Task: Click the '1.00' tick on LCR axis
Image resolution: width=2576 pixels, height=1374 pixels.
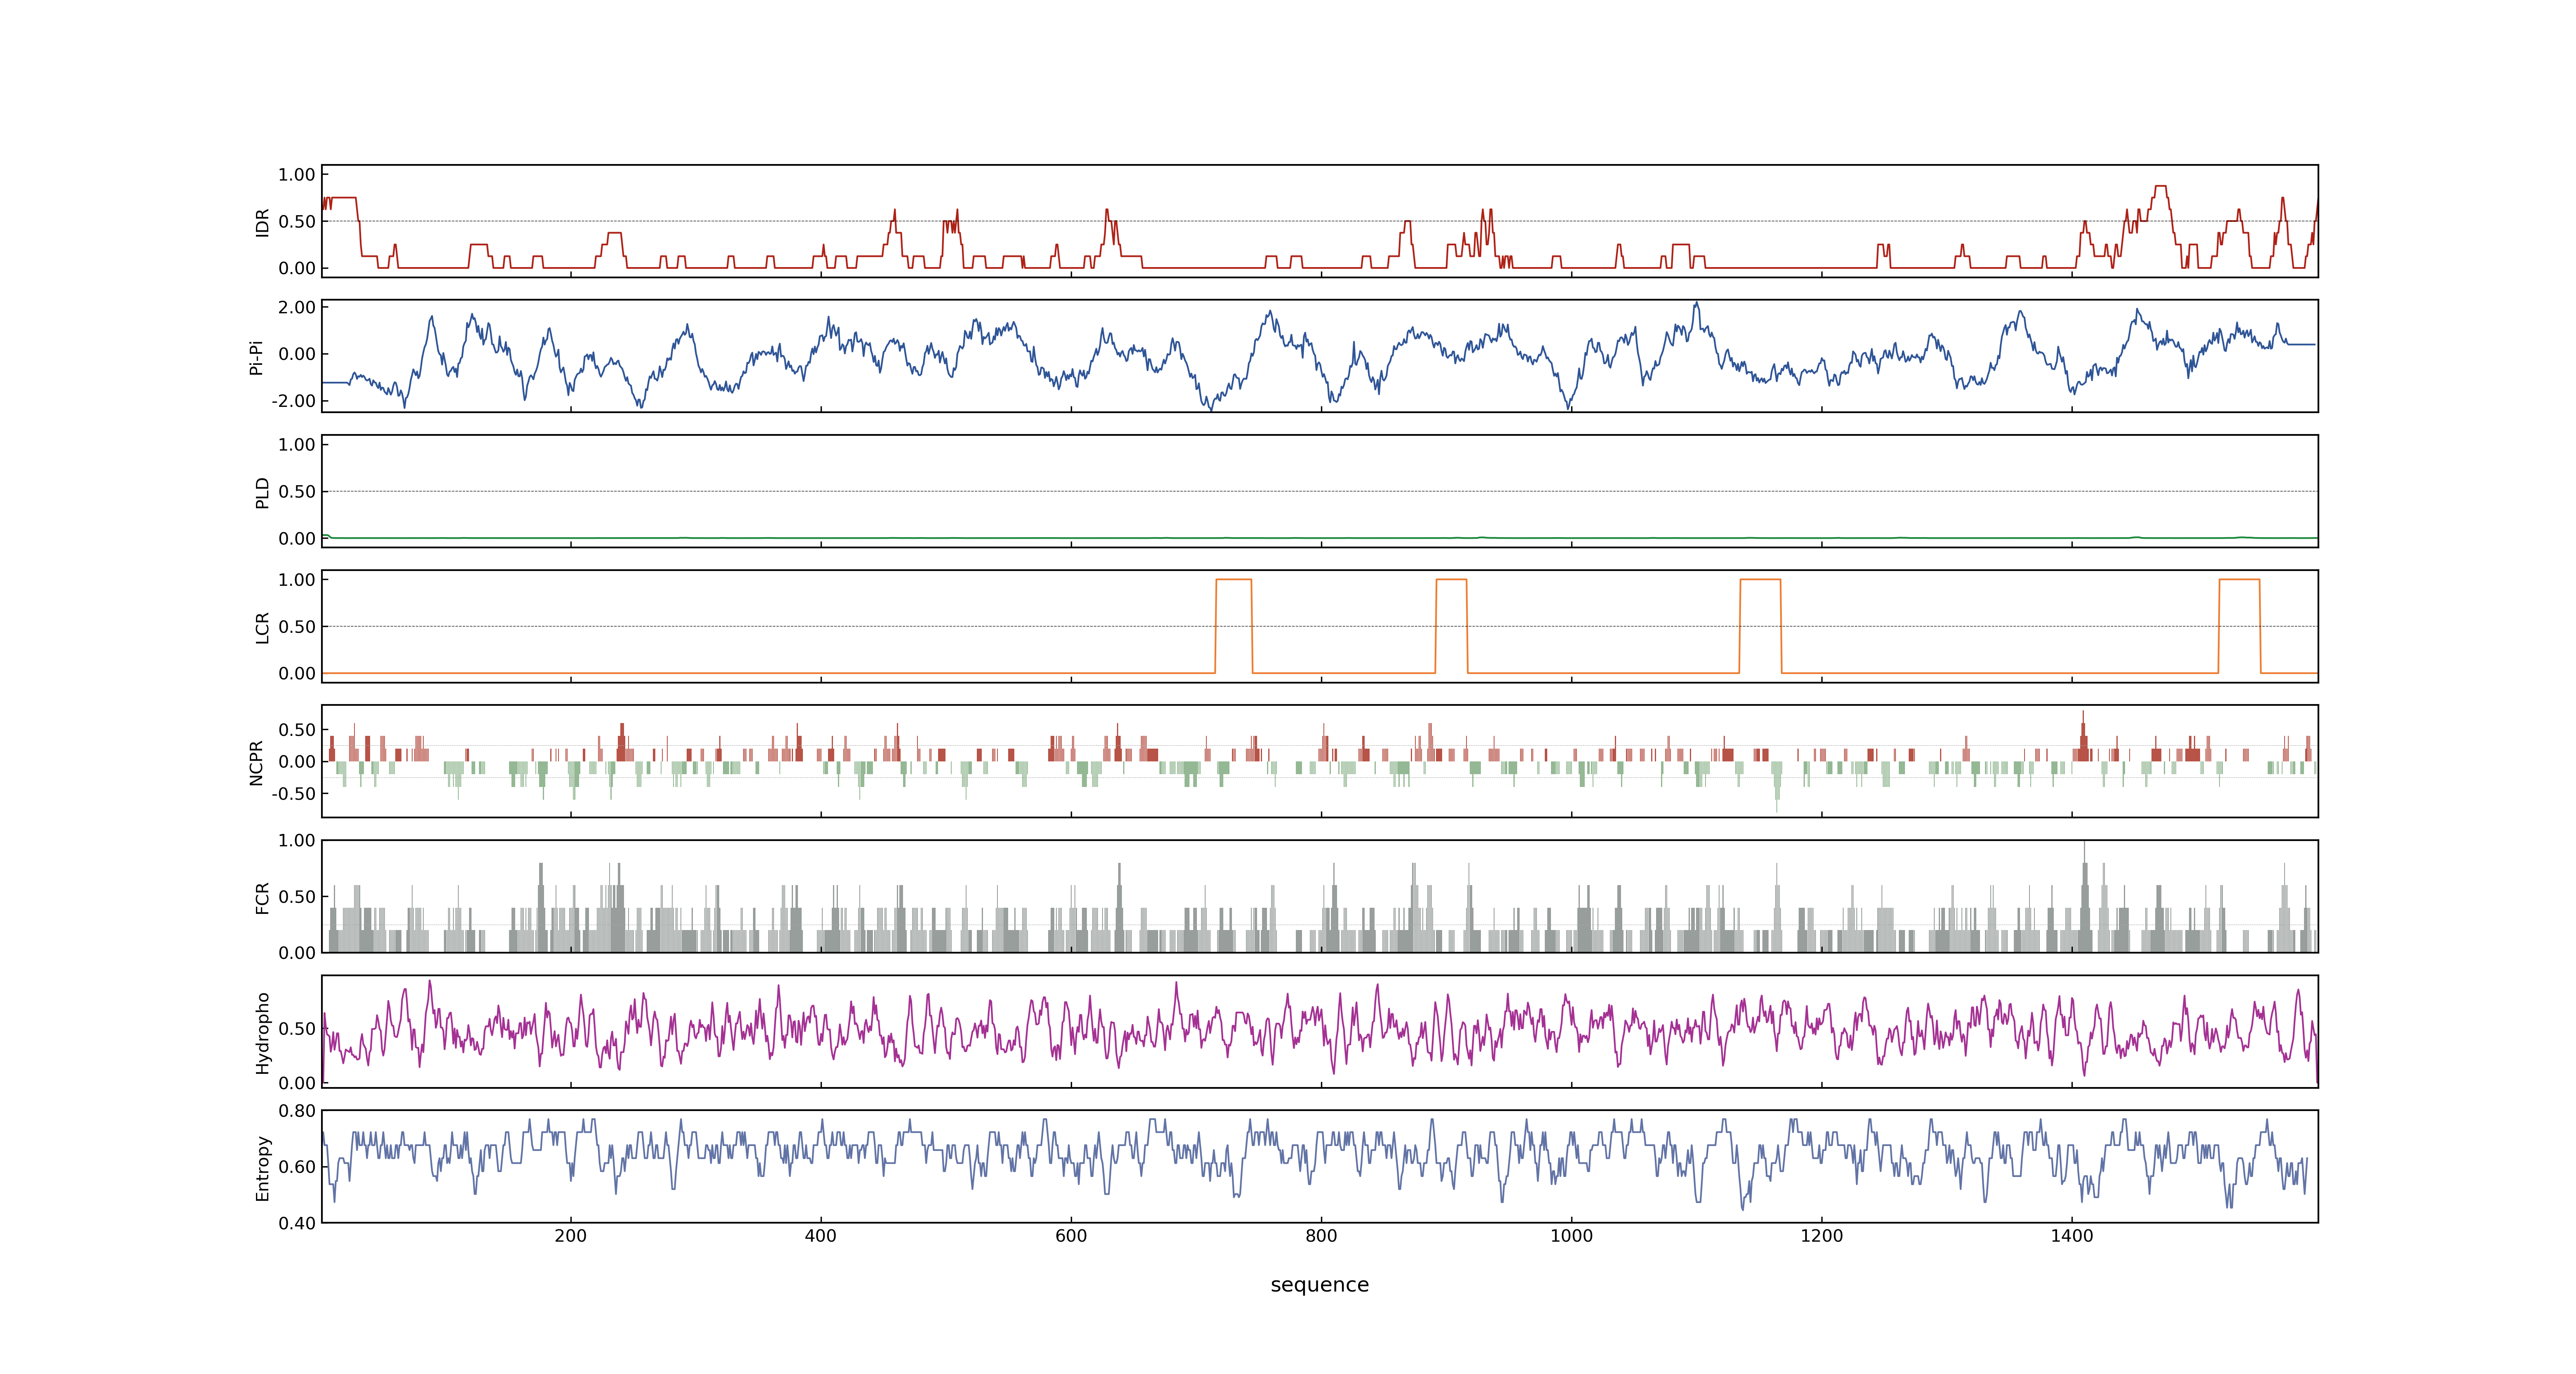Action: pyautogui.click(x=297, y=580)
